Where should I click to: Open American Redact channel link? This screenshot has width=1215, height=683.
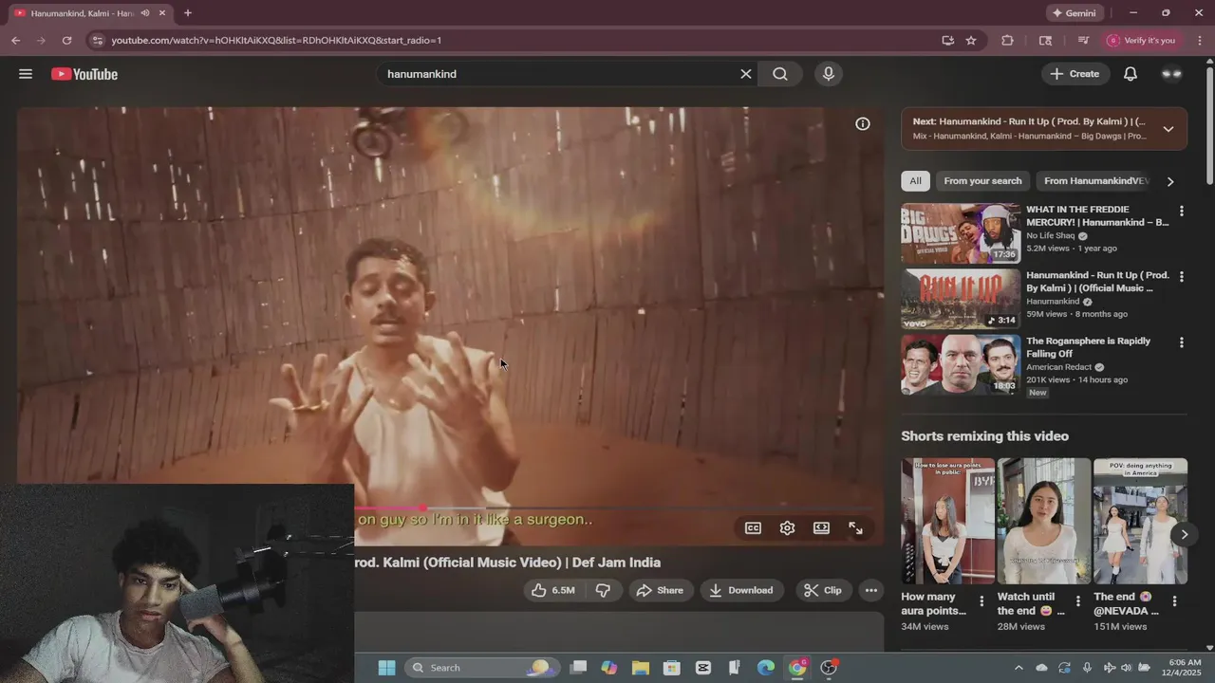coord(1059,367)
